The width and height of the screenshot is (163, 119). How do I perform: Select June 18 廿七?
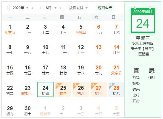pos(63,70)
